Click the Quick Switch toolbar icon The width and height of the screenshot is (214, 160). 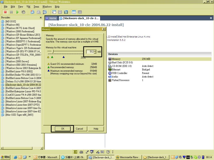[x=60, y=12]
